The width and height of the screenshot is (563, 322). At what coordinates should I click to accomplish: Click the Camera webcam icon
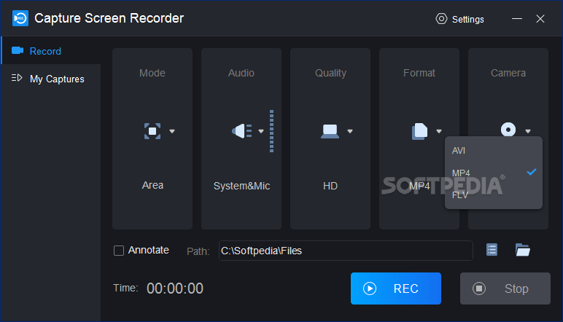click(508, 129)
